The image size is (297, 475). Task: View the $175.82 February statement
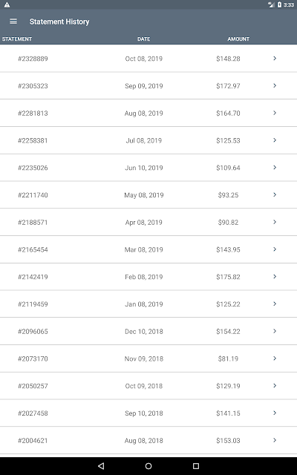[x=148, y=277]
